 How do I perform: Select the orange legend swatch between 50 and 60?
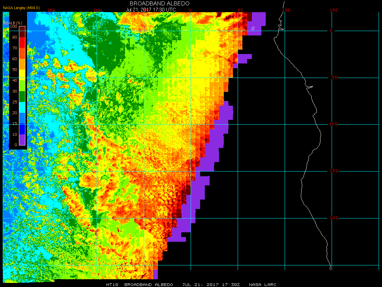(x=22, y=64)
